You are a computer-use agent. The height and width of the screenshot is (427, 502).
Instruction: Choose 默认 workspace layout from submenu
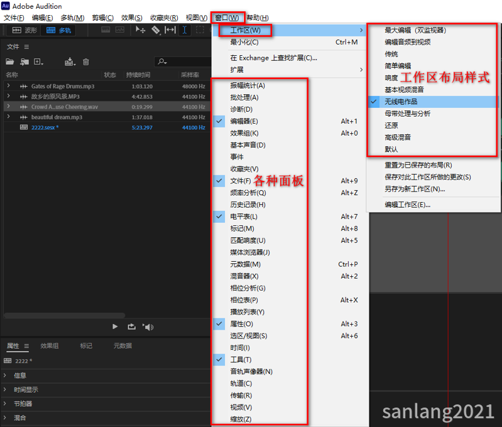click(391, 149)
